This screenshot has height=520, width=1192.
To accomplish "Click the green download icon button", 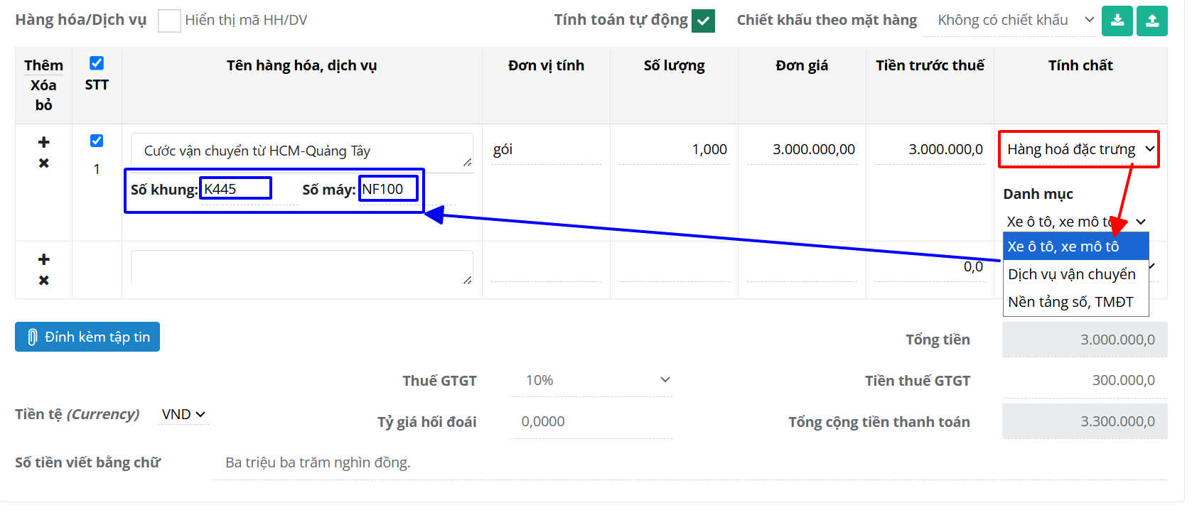I will pos(1117,21).
